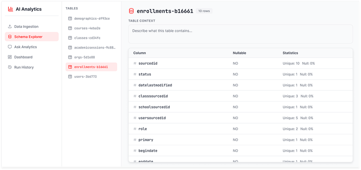The image size is (361, 170).
Task: Click the datelastmodified column name
Action: pos(155,85)
